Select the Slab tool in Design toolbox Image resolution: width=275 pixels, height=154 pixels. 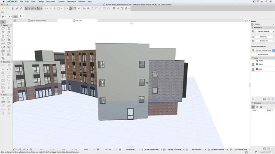coord(3,40)
